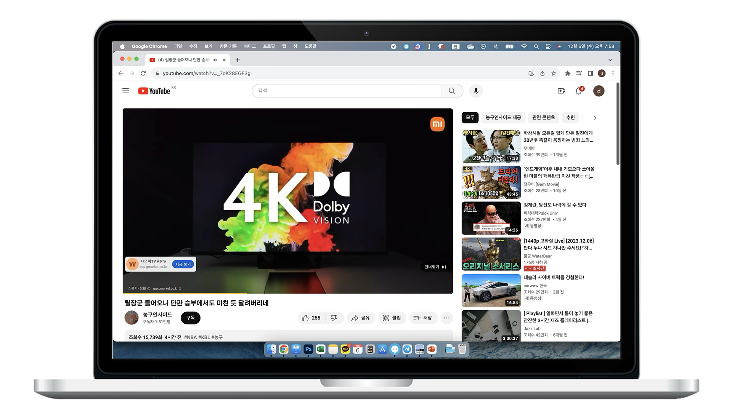
Task: Subscribe with the 구독 button
Action: click(190, 318)
